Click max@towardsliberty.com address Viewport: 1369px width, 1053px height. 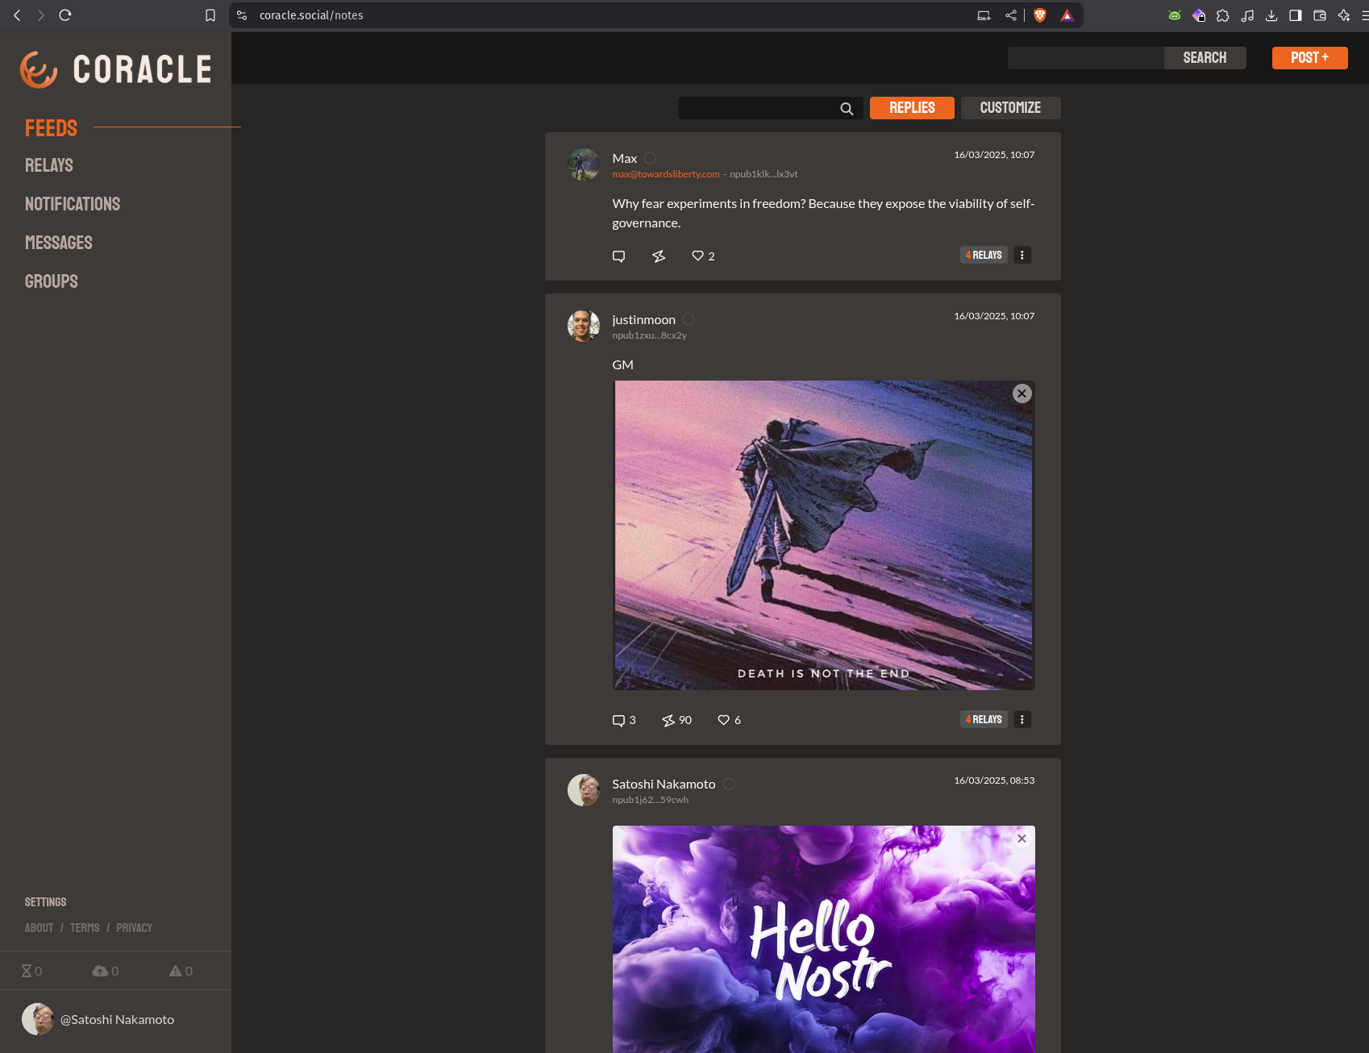tap(665, 174)
